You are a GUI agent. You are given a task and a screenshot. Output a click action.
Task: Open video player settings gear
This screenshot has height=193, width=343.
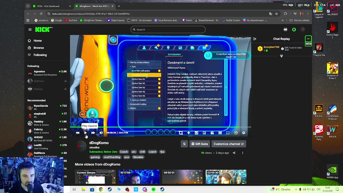coord(244,133)
